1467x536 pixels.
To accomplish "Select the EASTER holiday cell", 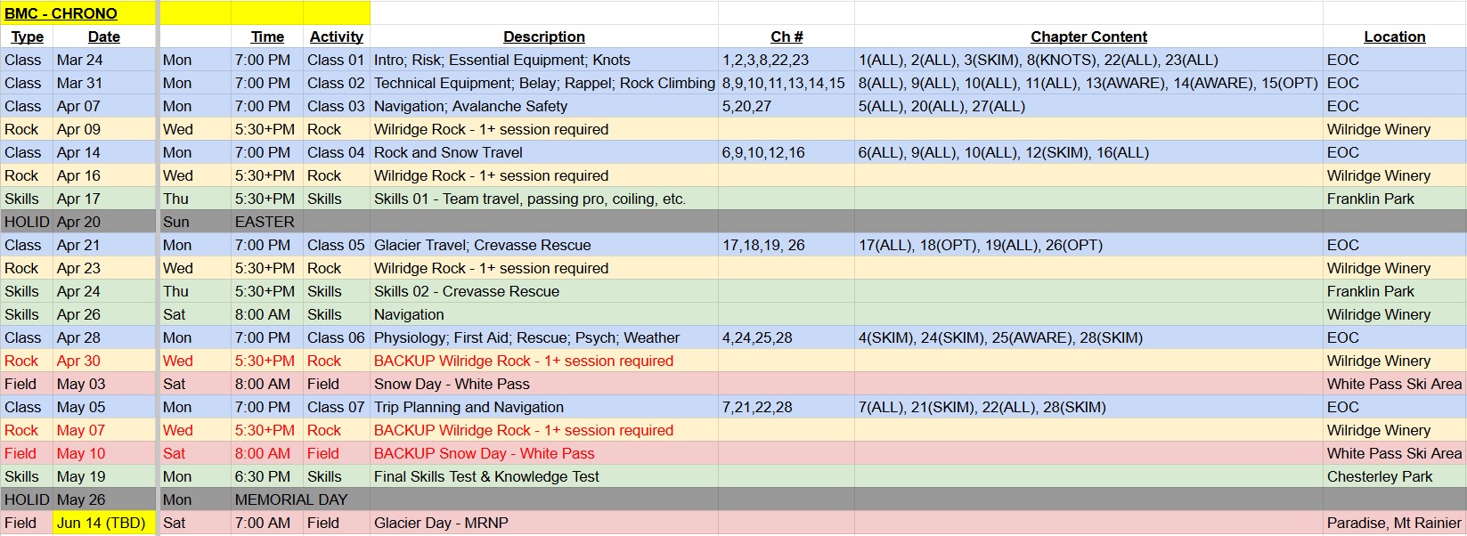I will [x=267, y=222].
